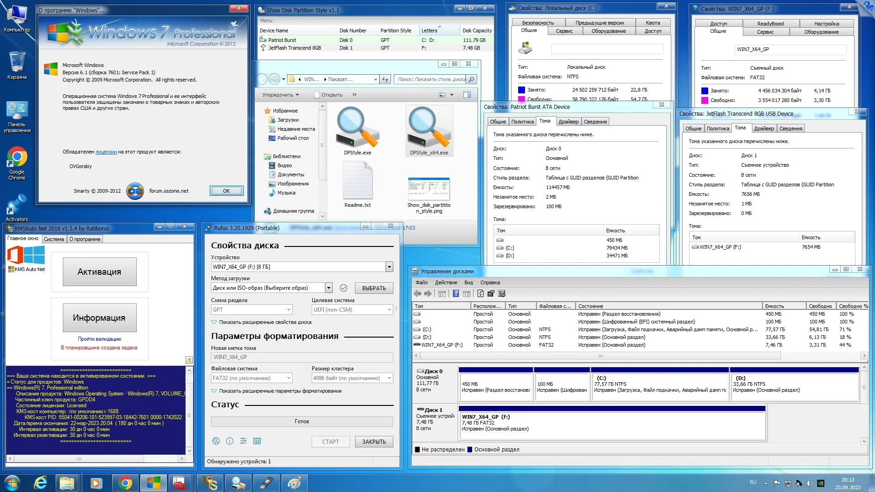
Task: Expand Показать расширенные параметры форматирования
Action: [x=280, y=391]
